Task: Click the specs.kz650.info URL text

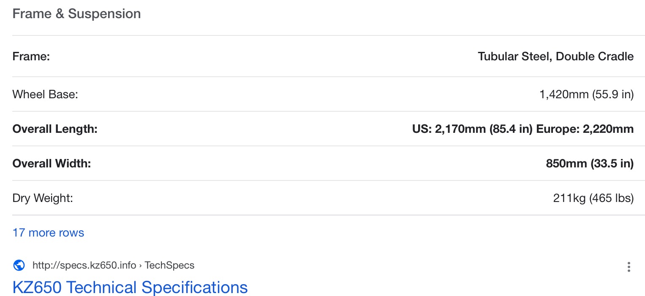Action: [84, 266]
